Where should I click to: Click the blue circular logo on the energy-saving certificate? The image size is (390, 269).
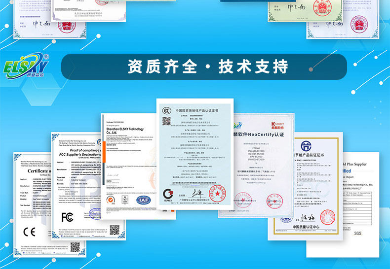click(x=306, y=146)
